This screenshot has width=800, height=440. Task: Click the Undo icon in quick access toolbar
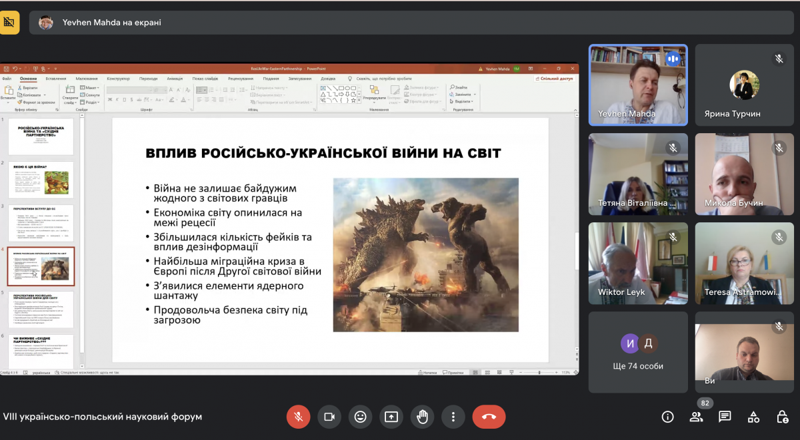[x=14, y=69]
